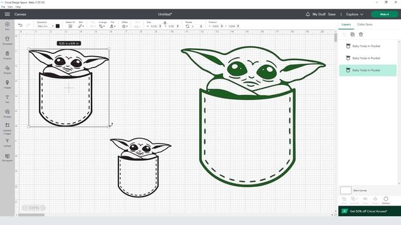401x225 pixels.
Task: Open the notifications bell icon
Action: (x=308, y=14)
